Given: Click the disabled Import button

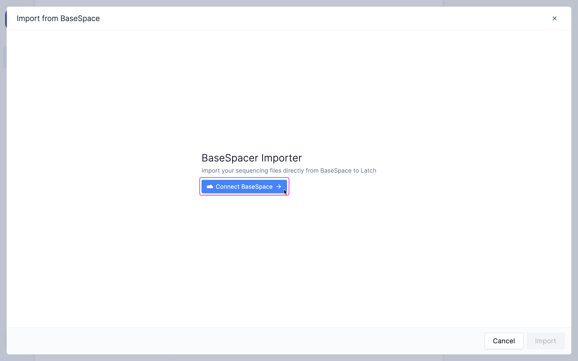Looking at the screenshot, I should click(545, 341).
